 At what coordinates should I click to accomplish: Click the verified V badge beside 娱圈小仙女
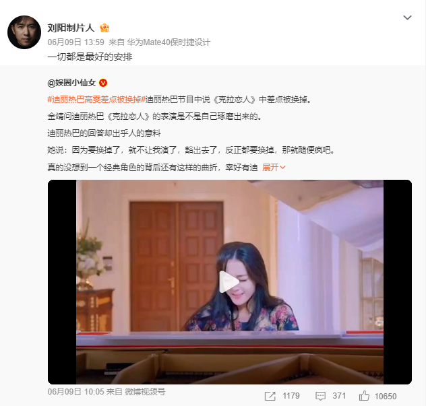pos(103,83)
